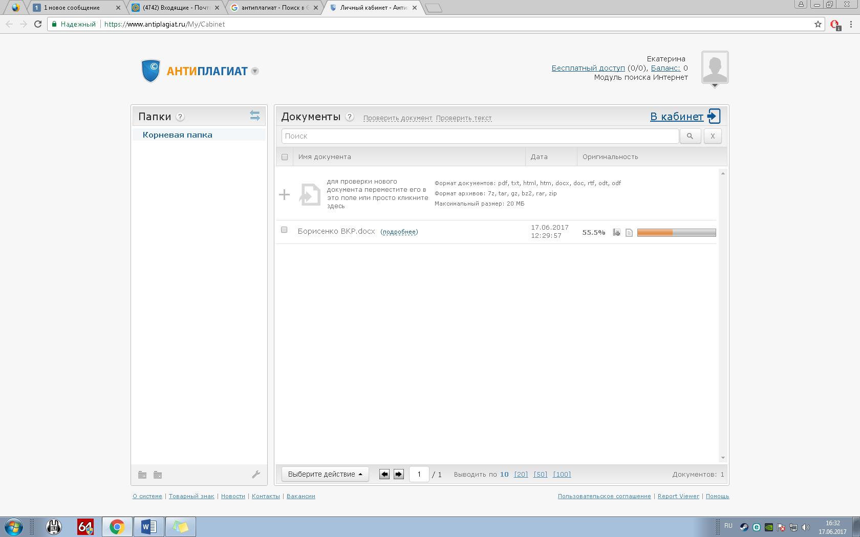Click the search magnifier button
This screenshot has height=537, width=860.
pos(690,136)
